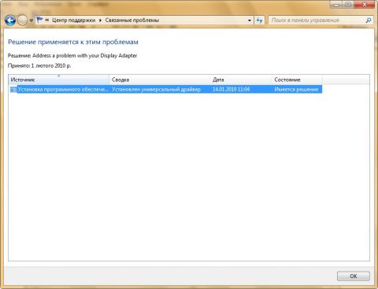Viewport: 378px width, 289px height.
Task: Open the Центр поддержки breadcrumb
Action: (73, 20)
